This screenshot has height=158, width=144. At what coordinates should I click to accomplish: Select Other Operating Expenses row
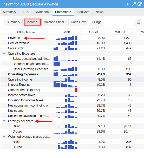[72, 69]
